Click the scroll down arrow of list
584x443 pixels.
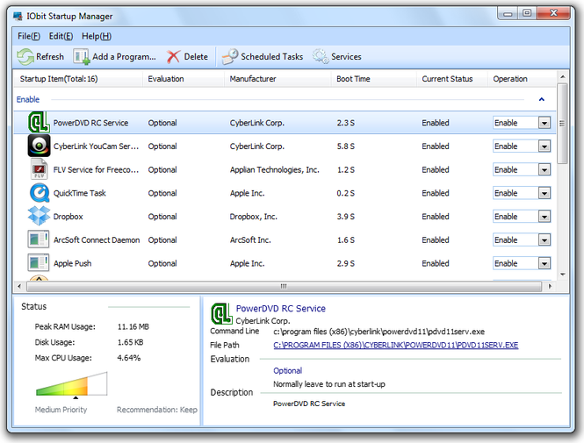click(x=562, y=275)
